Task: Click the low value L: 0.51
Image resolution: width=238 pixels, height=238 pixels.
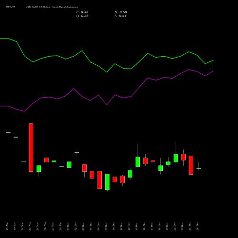Action: [120, 16]
